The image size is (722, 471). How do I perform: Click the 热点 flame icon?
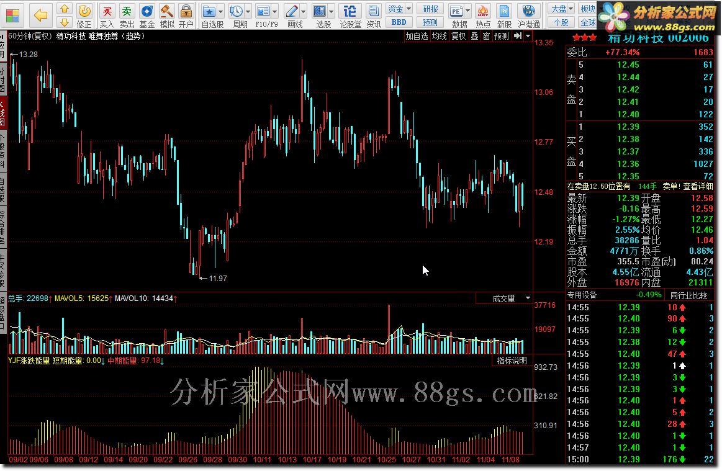click(482, 11)
